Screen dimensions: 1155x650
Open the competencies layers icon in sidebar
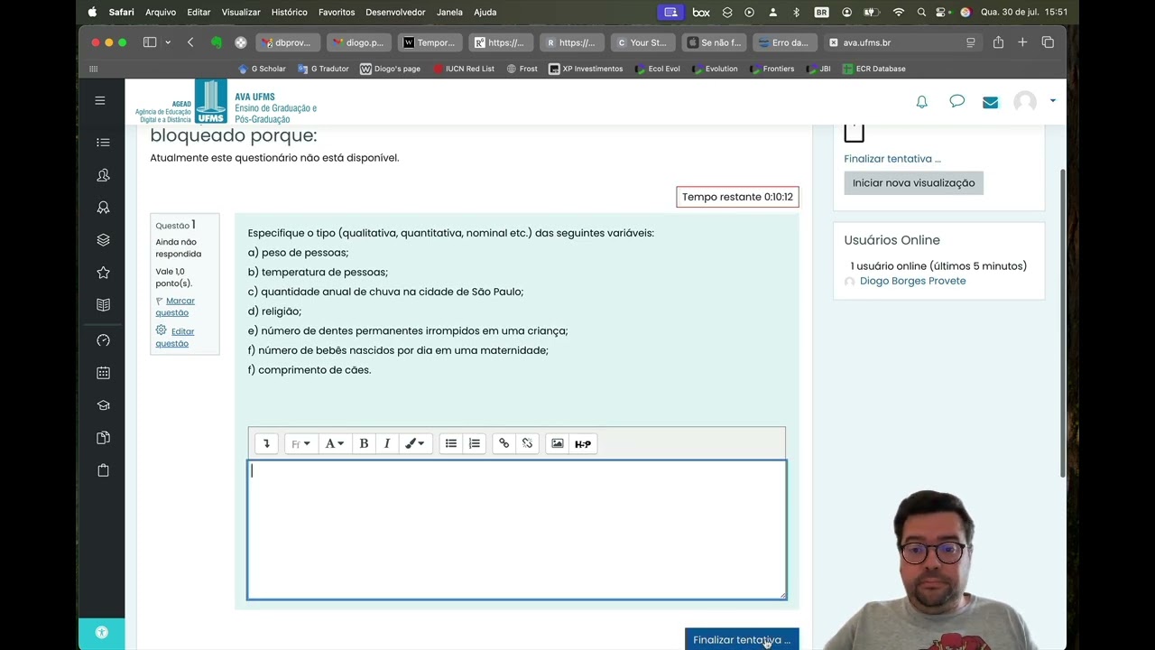click(x=103, y=240)
